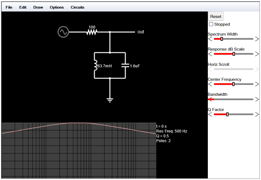261x180 pixels.
Task: Open the Options menu
Action: coord(57,7)
